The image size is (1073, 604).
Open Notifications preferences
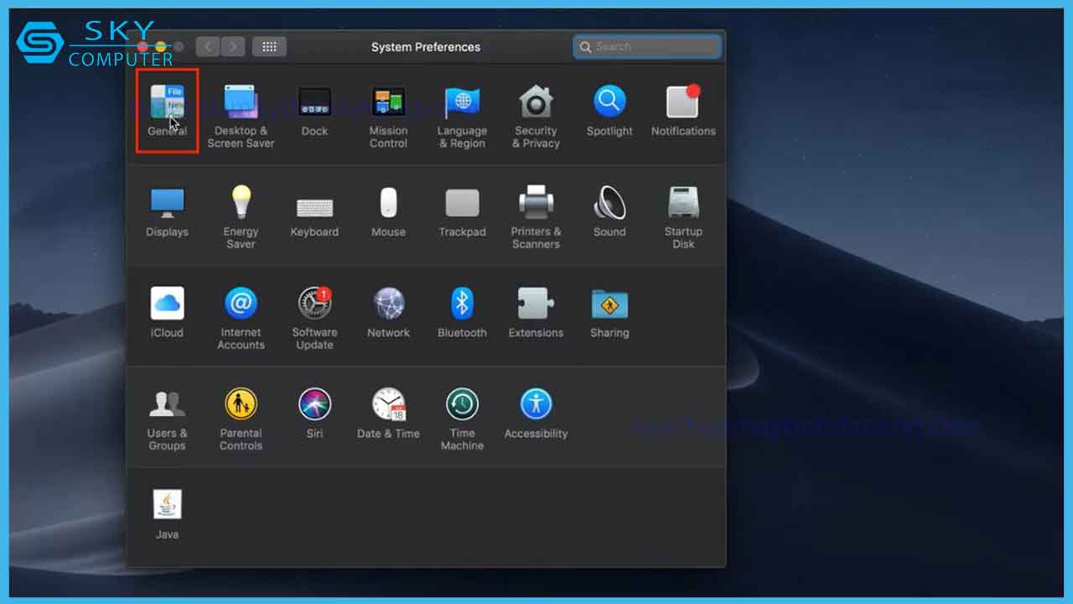(683, 110)
